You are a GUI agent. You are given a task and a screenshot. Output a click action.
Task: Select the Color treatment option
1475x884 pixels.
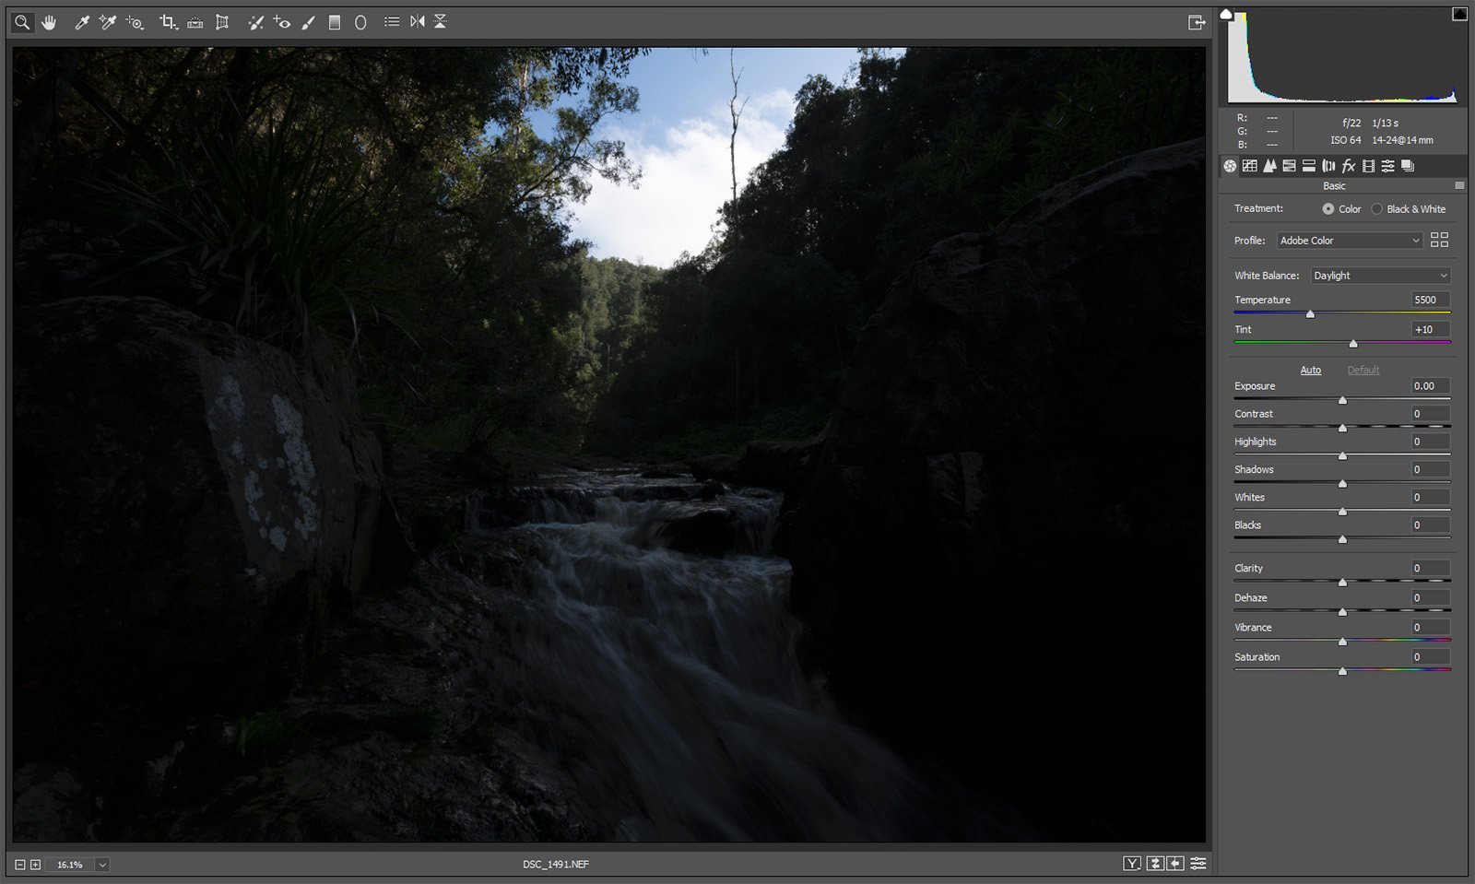[1328, 209]
